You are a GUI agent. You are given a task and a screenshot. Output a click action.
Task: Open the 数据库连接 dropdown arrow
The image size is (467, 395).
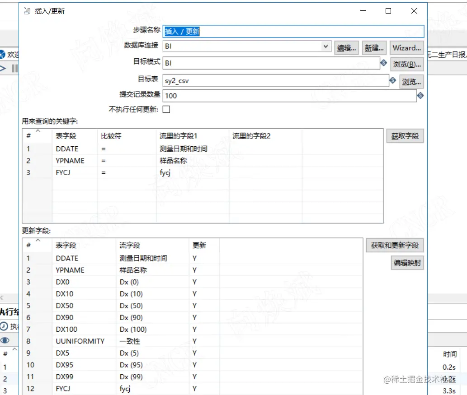(x=325, y=46)
